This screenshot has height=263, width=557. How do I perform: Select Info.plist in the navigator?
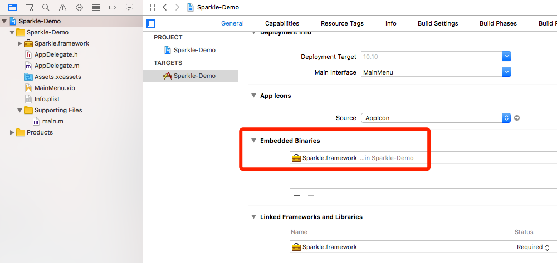click(x=48, y=99)
